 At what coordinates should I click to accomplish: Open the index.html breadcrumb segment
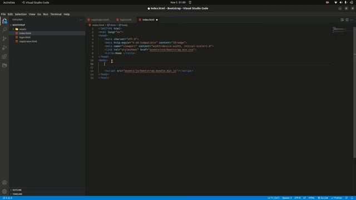pos(98,25)
